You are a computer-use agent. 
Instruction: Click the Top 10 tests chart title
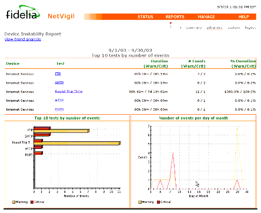pos(67,118)
